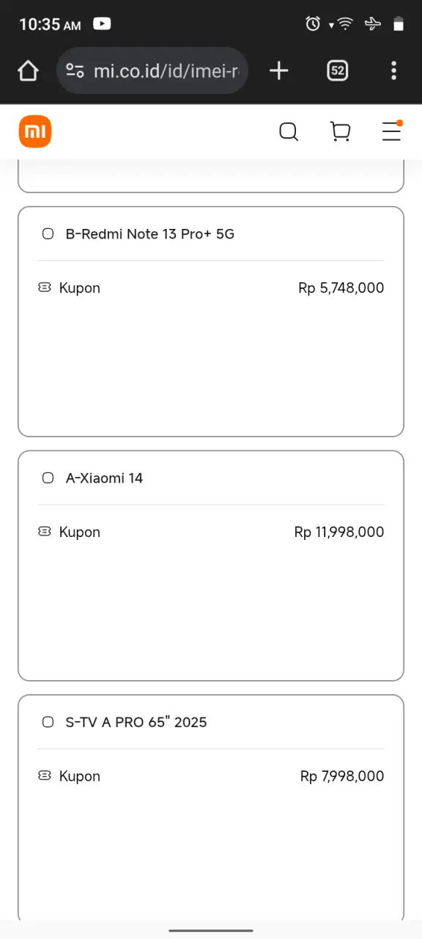Open a new tab with plus icon
422x939 pixels.
[x=279, y=70]
